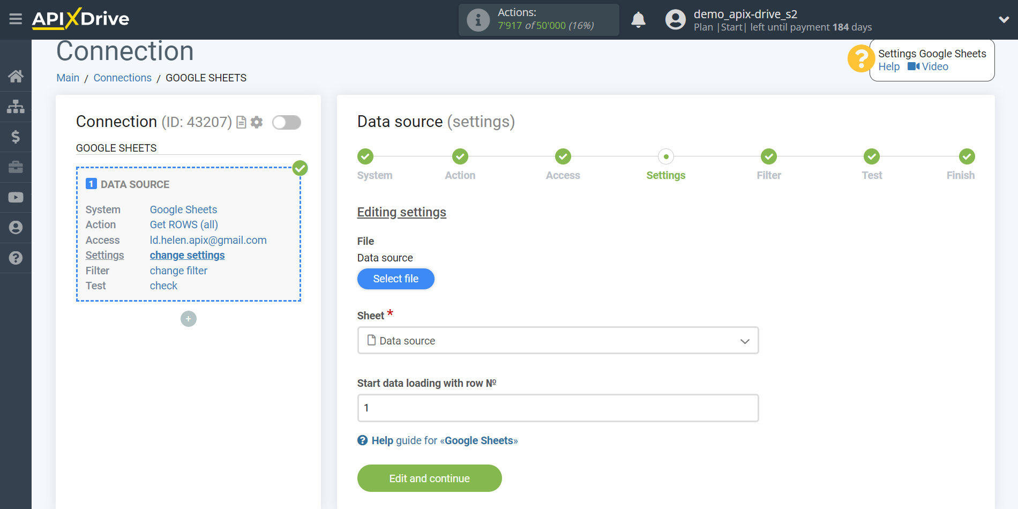Open Video link in settings tooltip

point(928,66)
